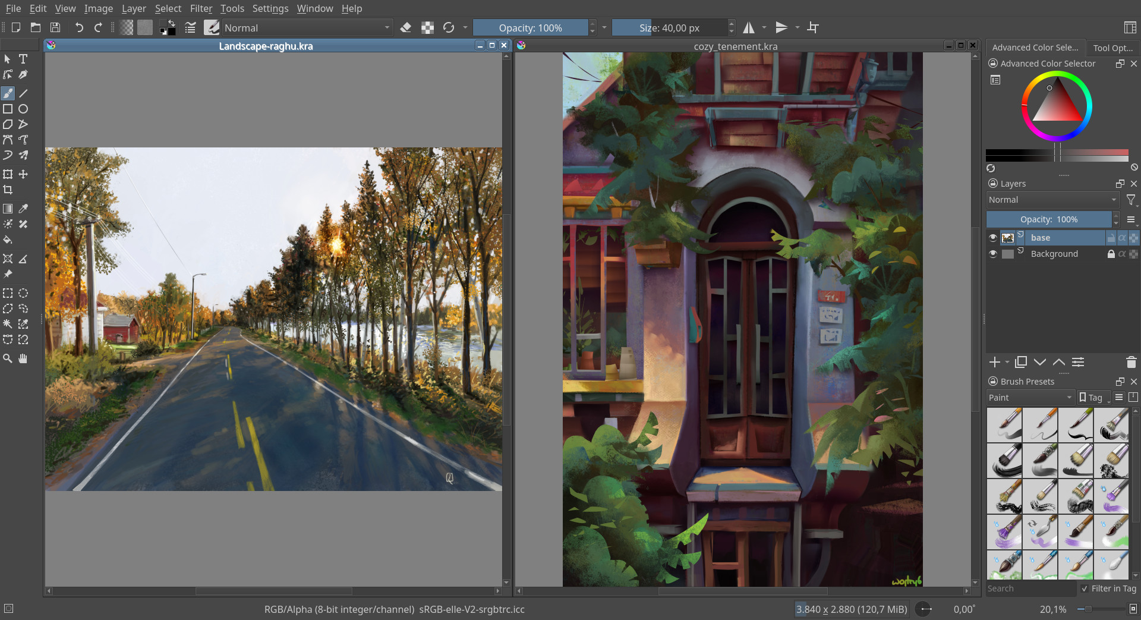Switch to the Tool Options tab
Screen dimensions: 1141x620
[1112, 48]
